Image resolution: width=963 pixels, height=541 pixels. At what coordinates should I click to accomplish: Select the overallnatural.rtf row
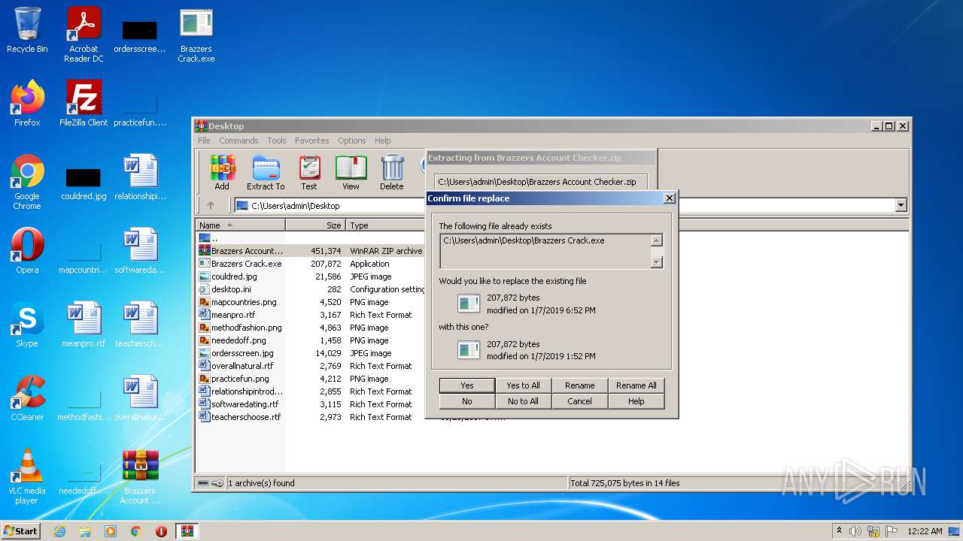click(311, 366)
